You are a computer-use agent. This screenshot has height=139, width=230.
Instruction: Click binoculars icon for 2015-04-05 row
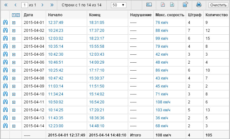click(x=5, y=54)
